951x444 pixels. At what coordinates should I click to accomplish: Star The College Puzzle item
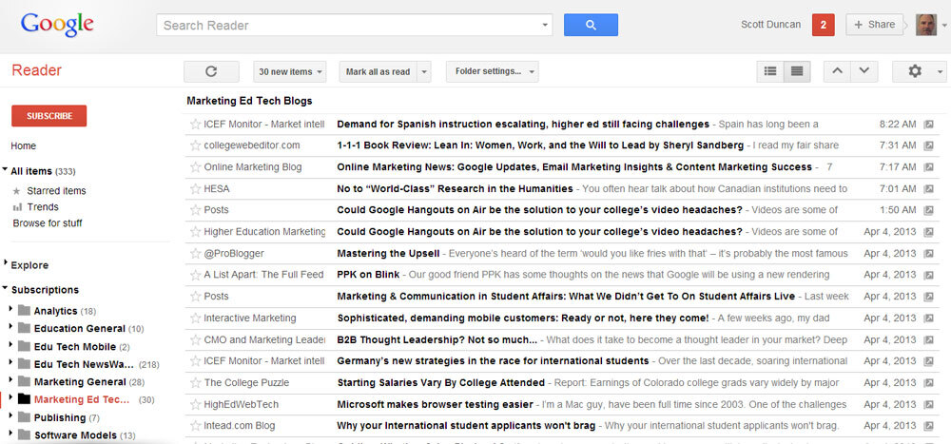(195, 383)
